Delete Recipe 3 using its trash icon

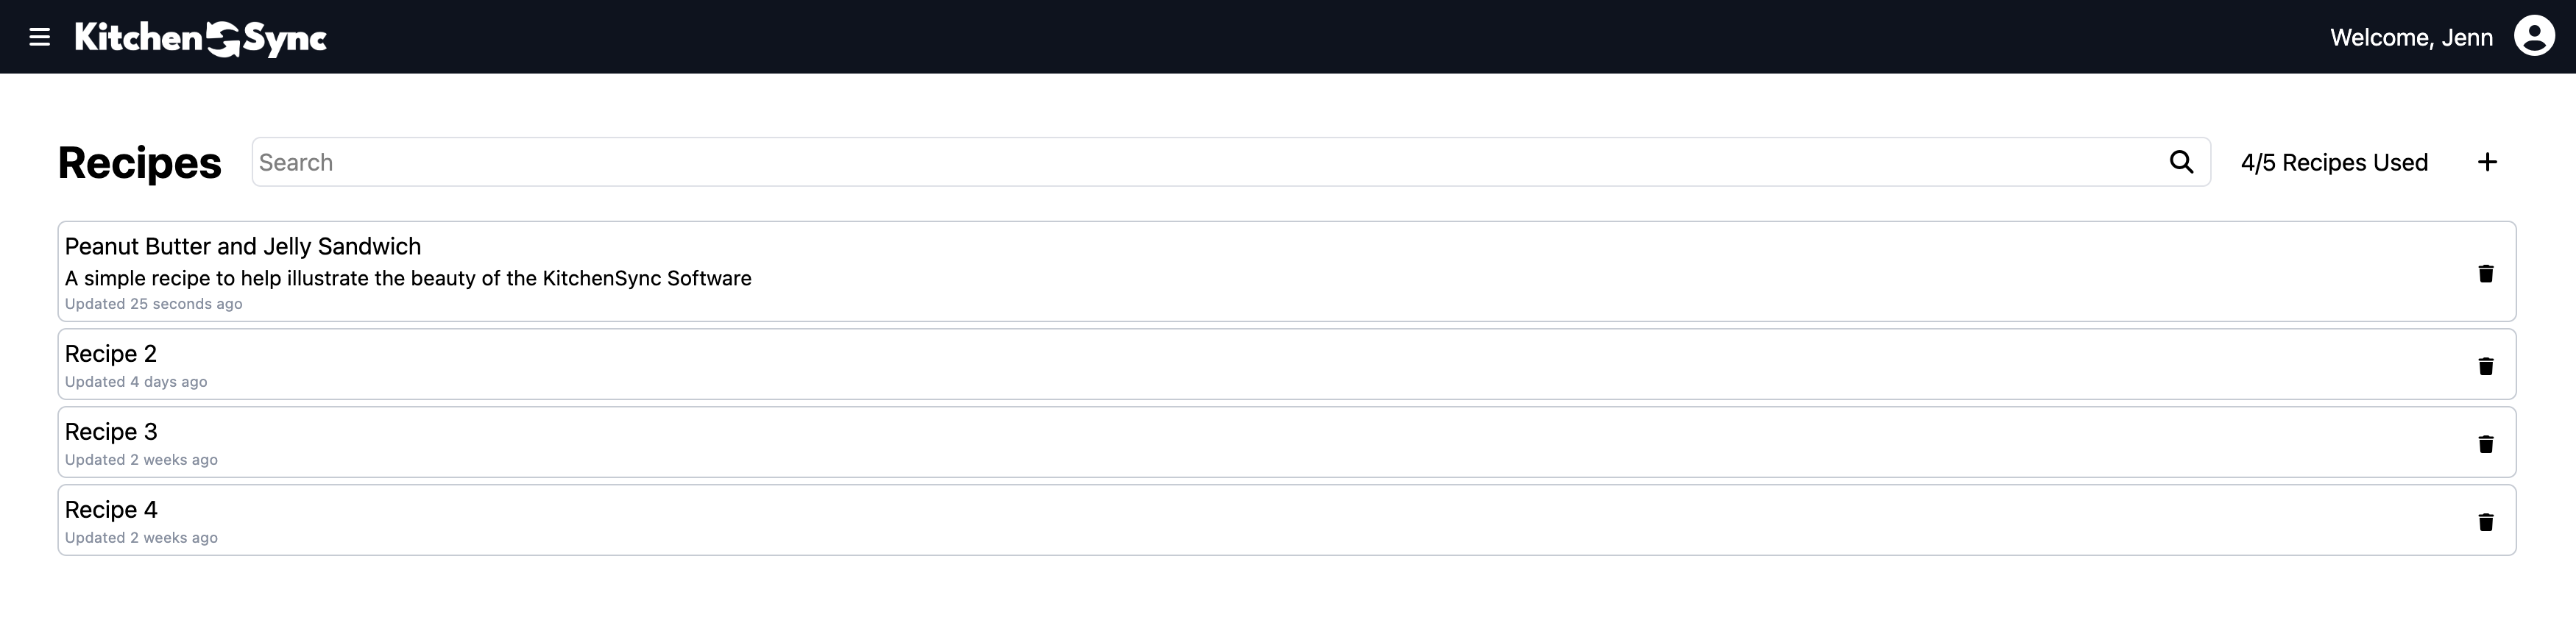2485,444
